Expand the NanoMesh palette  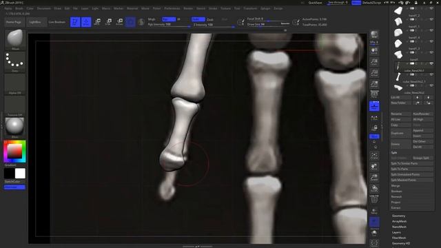[399, 227]
